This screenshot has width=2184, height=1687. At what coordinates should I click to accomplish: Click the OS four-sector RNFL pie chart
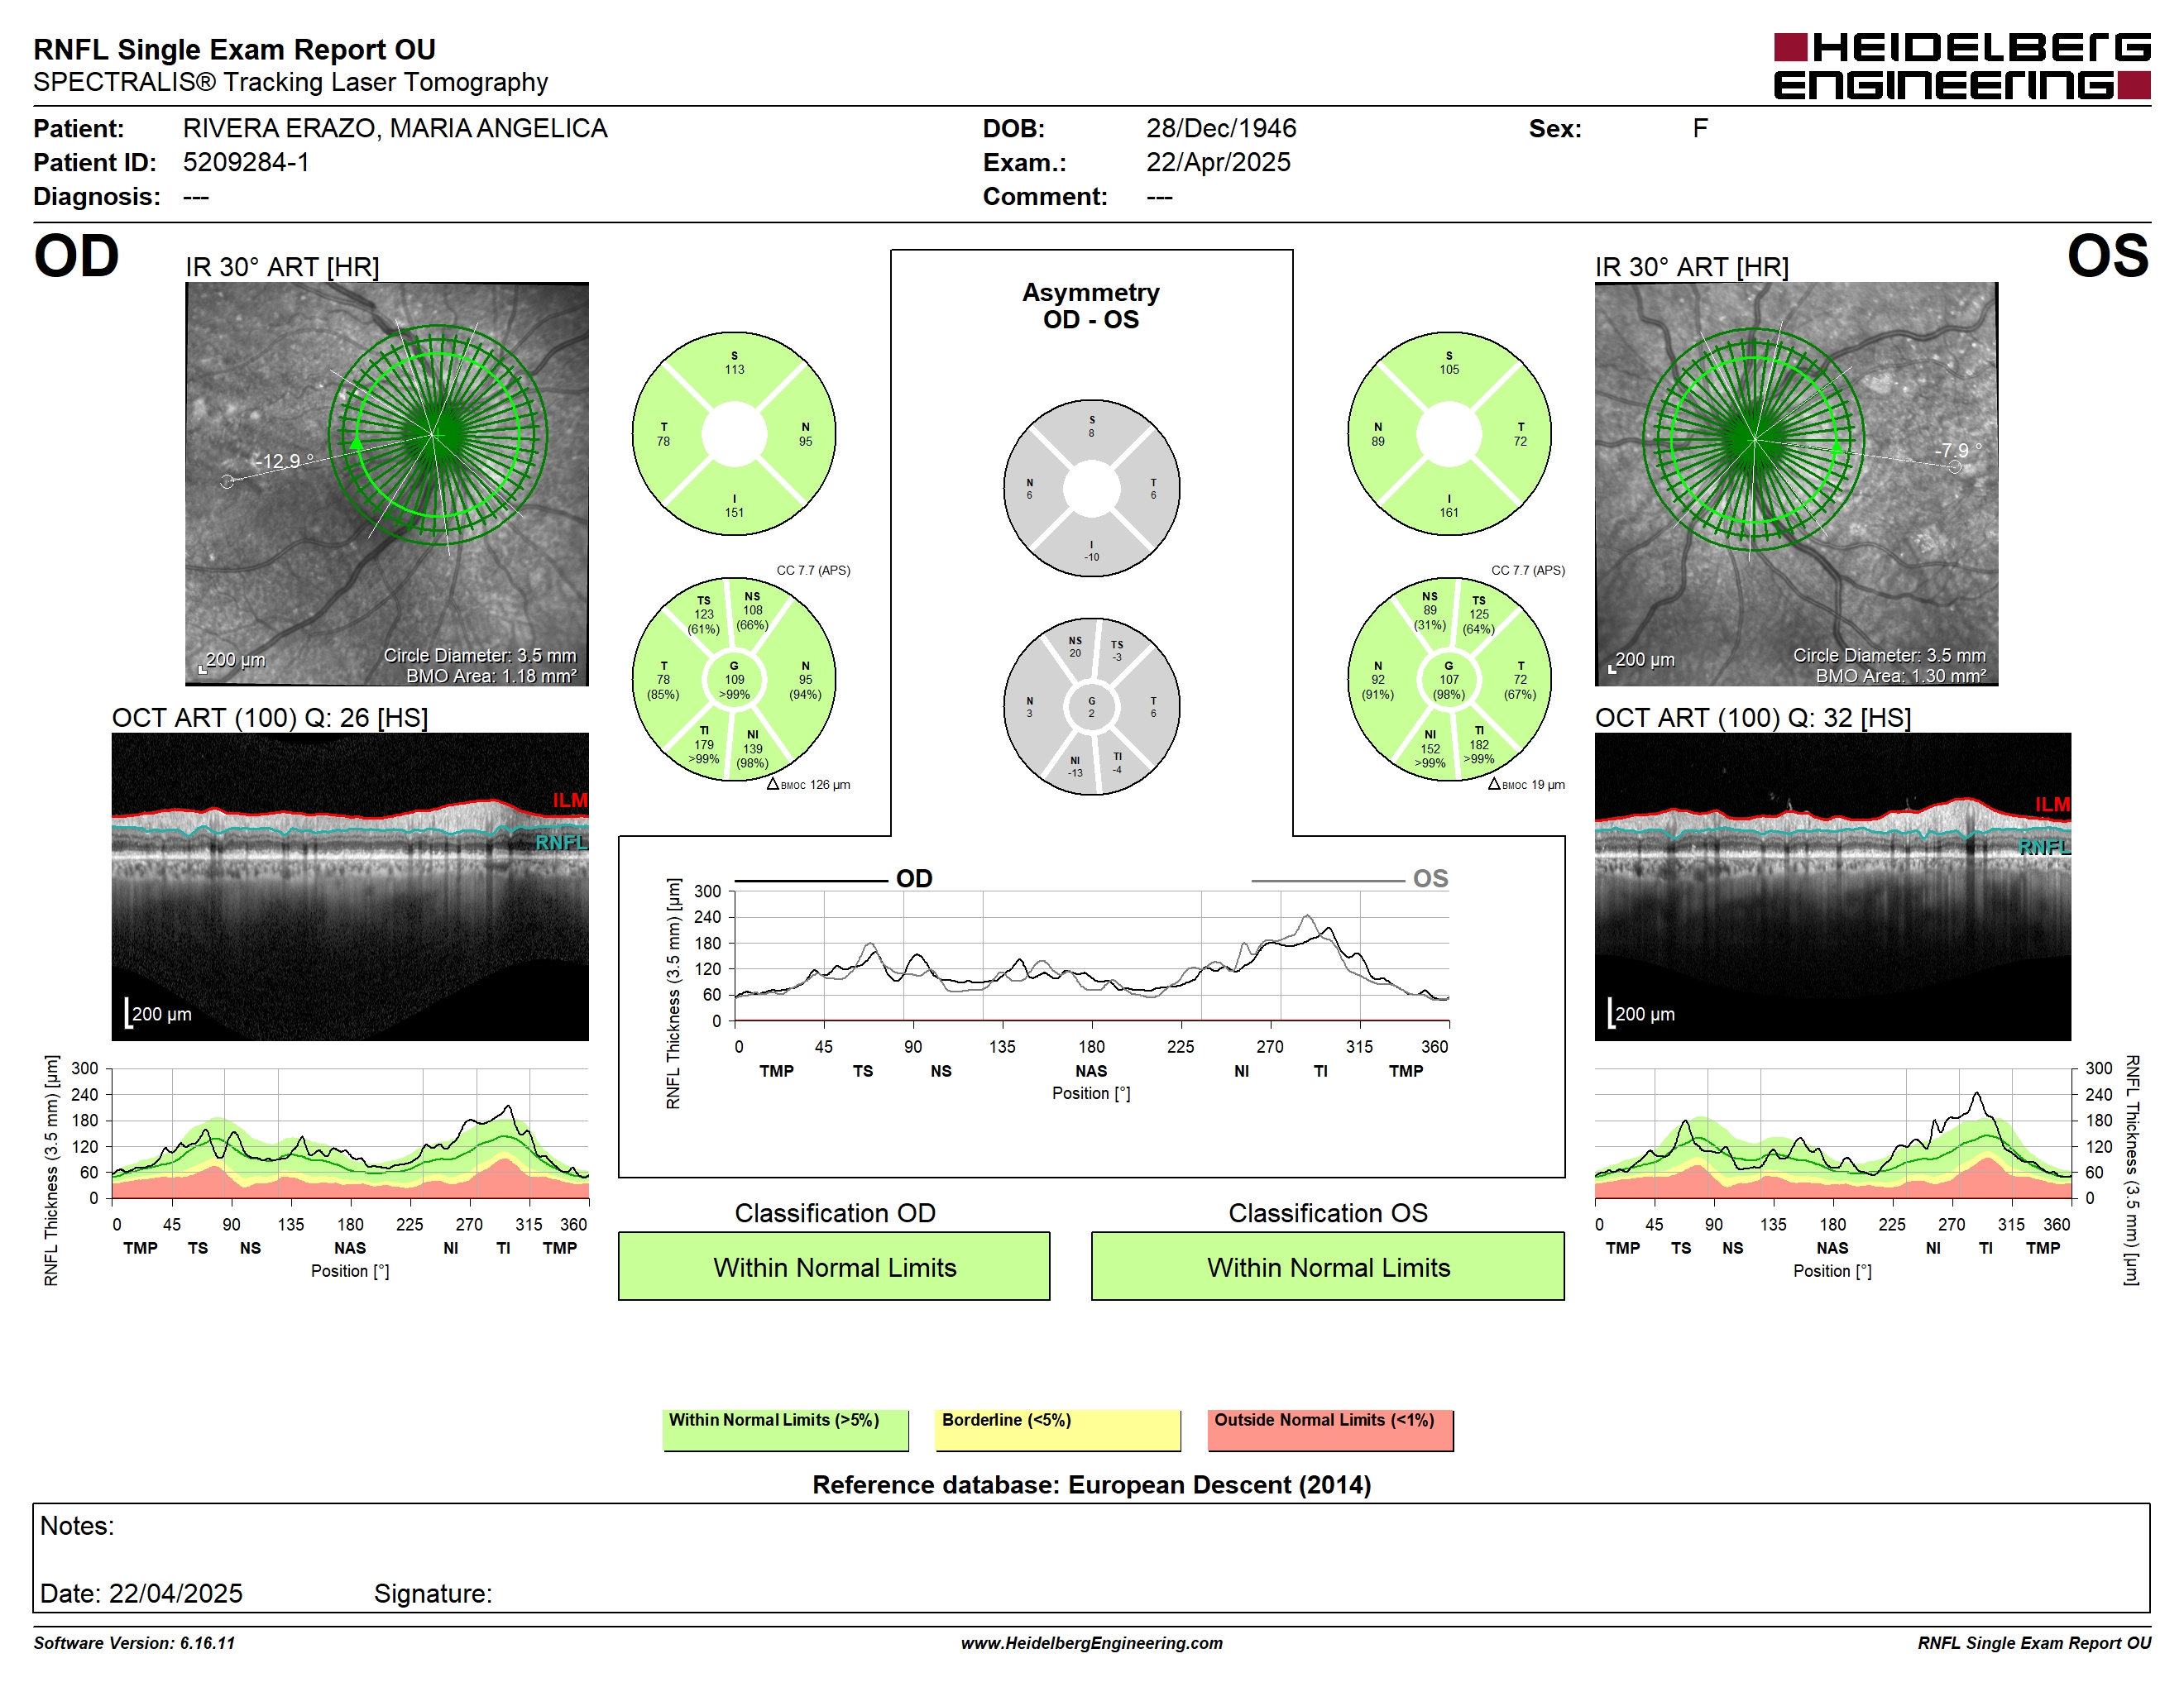(1449, 435)
